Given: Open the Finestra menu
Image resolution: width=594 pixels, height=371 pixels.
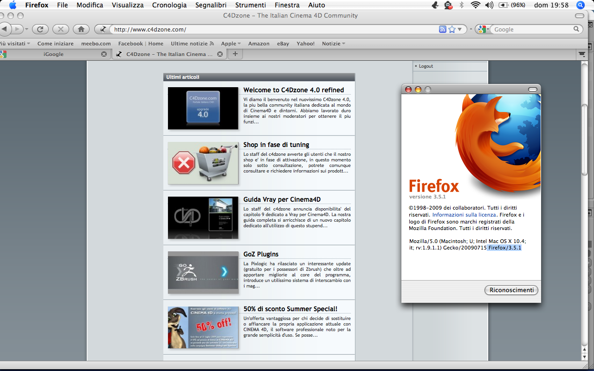Looking at the screenshot, I should click(x=287, y=5).
